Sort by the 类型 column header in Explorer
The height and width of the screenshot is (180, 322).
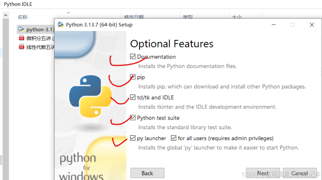pos(187,17)
